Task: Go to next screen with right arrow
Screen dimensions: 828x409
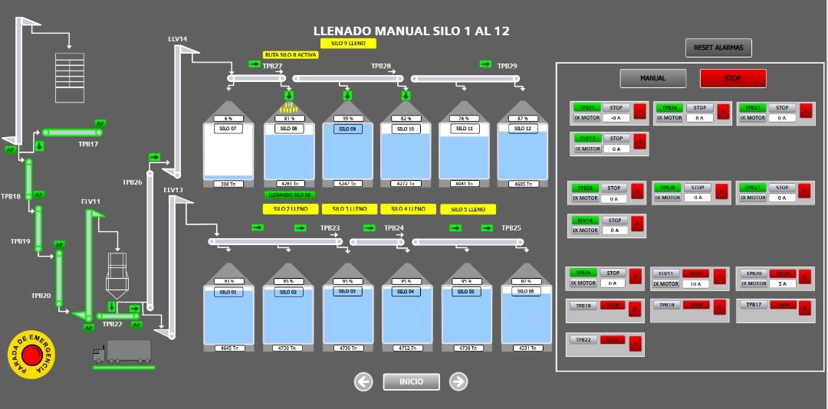Action: tap(458, 381)
